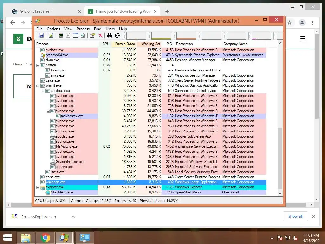Screen dimensions: 325x244
Task: Select the SearchIndexer.exe process row
Action: (x=150, y=162)
